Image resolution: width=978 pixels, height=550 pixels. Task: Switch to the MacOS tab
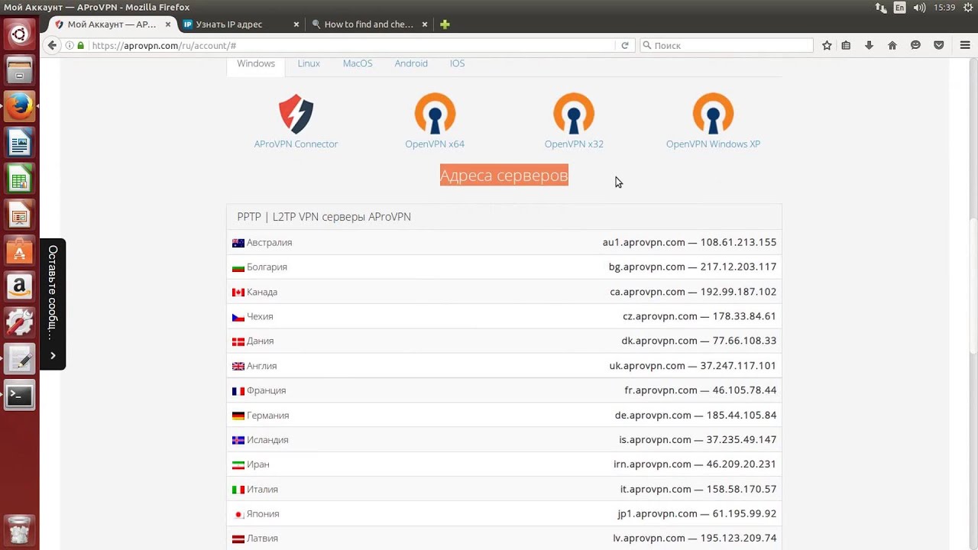coord(358,63)
